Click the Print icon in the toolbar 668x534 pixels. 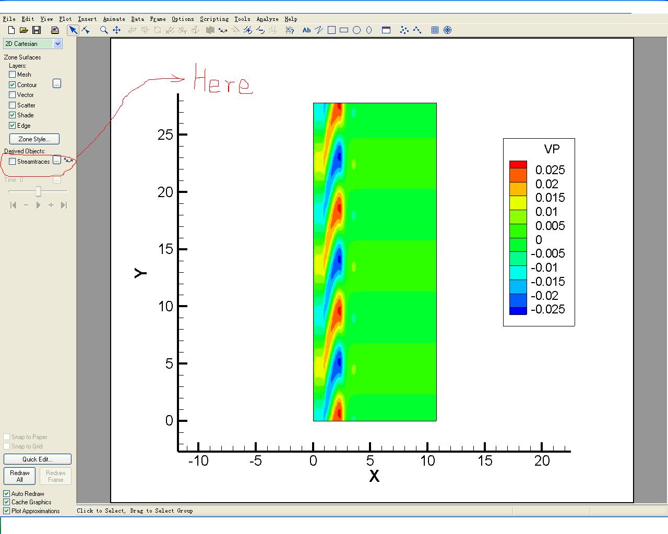tap(55, 30)
